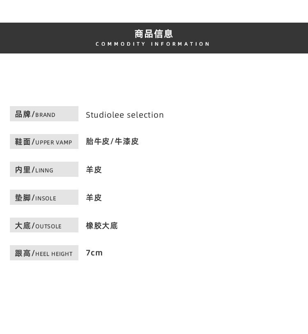Click the English word BRAND
Viewport: 308px width, 334px height.
[x=45, y=115]
